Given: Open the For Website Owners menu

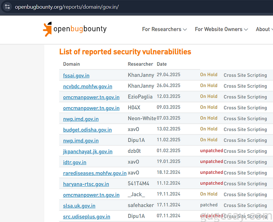Looking at the screenshot, I should pos(221,29).
